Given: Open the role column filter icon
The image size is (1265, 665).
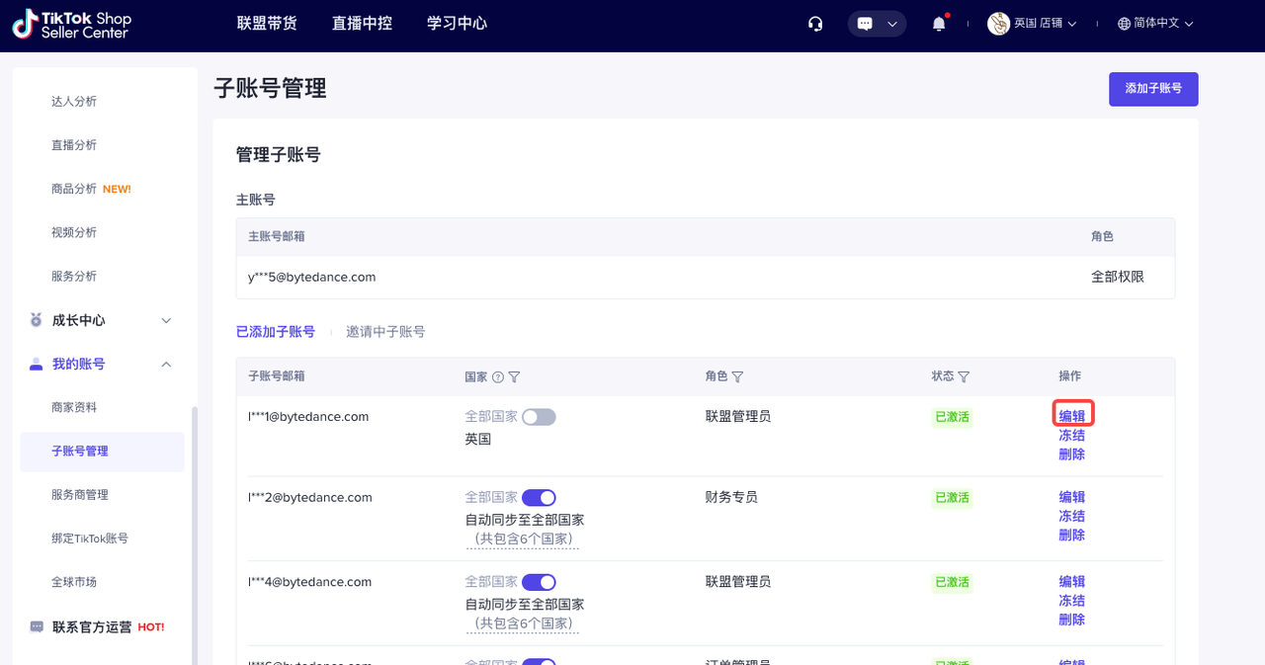Looking at the screenshot, I should pos(737,376).
